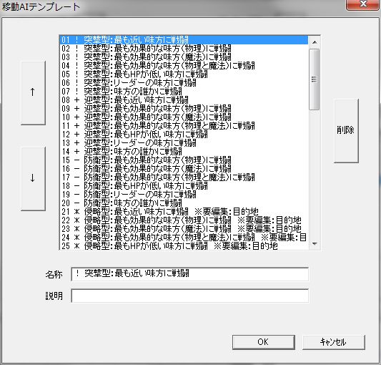
Task: Select list item 13 迎撃型 leader ally
Action: coord(184,143)
